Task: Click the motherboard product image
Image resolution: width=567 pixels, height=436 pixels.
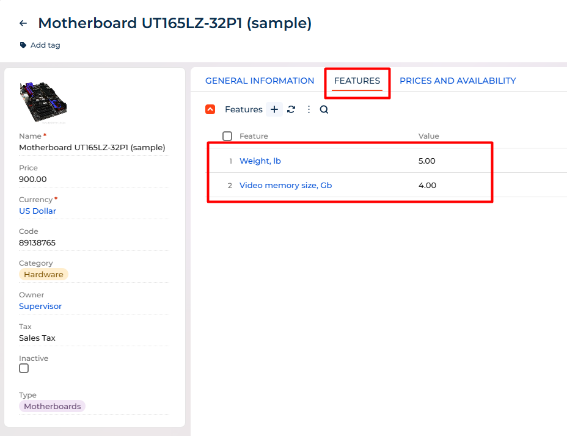Action: 43,102
